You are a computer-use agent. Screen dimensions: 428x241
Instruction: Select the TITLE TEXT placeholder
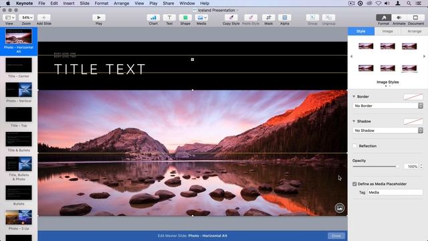click(x=100, y=69)
